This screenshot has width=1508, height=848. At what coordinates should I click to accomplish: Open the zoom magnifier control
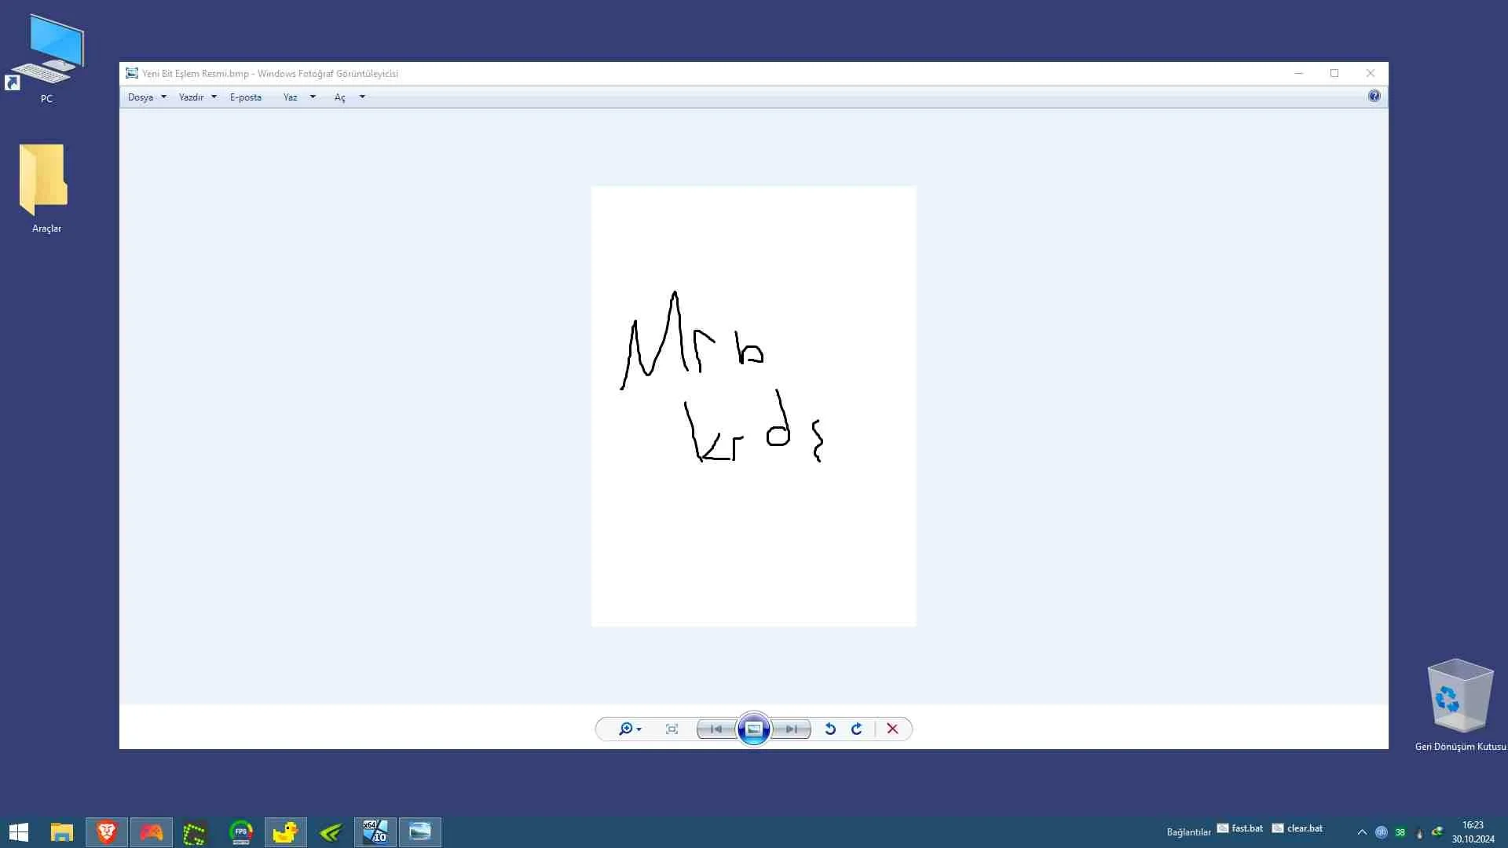[x=625, y=729]
